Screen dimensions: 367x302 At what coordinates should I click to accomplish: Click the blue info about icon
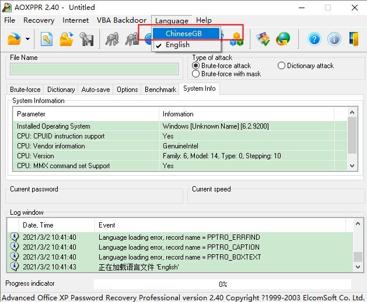click(x=334, y=39)
